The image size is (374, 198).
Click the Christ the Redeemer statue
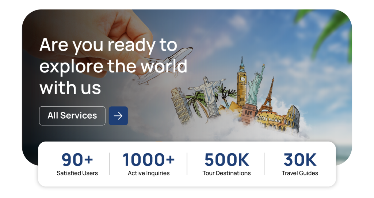point(207,96)
